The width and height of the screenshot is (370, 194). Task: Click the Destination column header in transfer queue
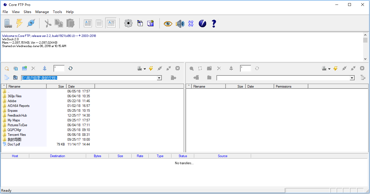click(x=57, y=156)
